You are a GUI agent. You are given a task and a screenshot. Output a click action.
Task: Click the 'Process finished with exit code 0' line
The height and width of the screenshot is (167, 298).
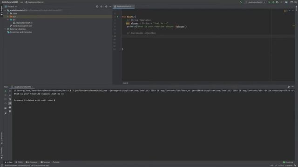pyautogui.click(x=34, y=100)
